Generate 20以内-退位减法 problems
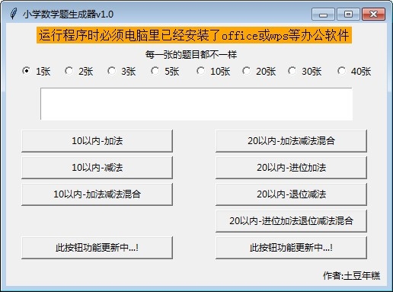Screen dimensions: 393x292 point(291,194)
